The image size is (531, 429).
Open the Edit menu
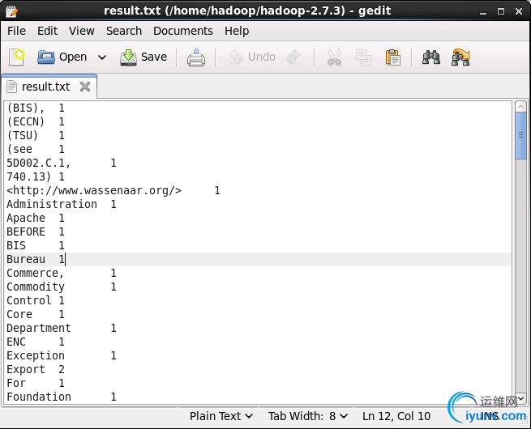point(47,31)
